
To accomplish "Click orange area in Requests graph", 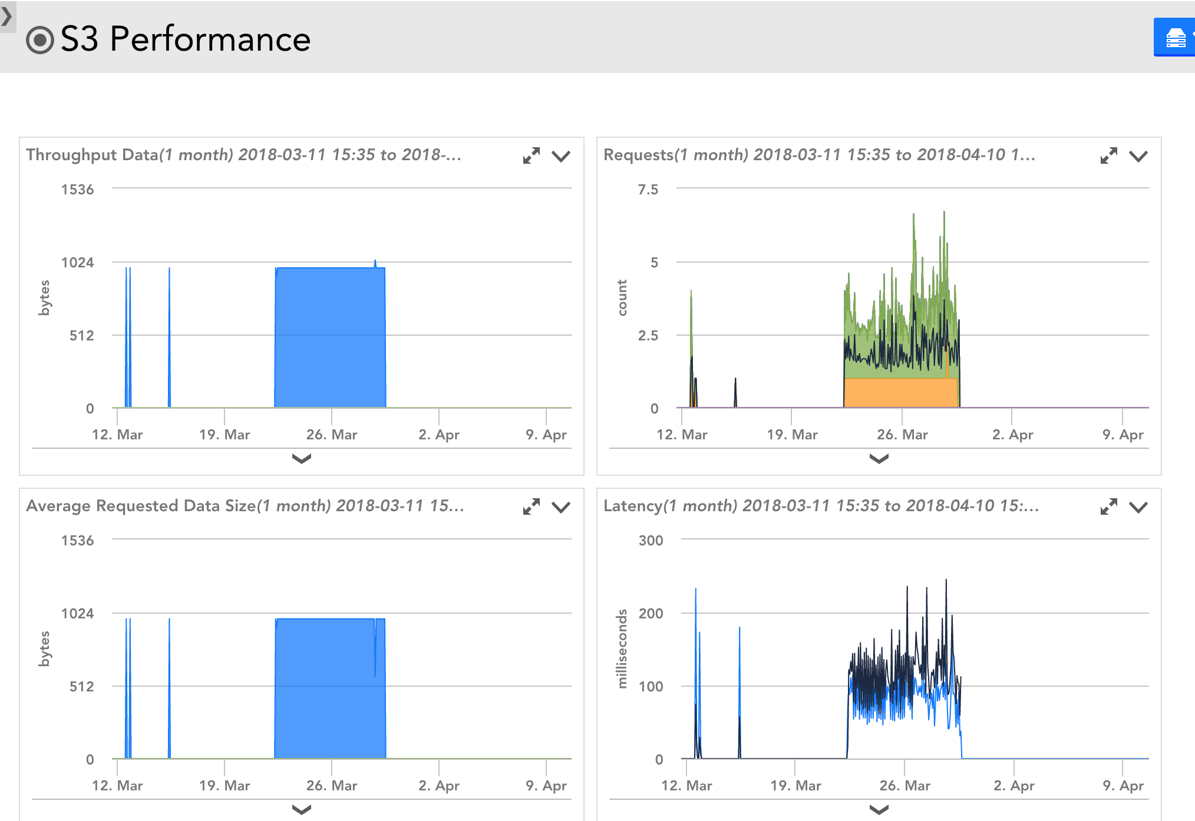I will pyautogui.click(x=900, y=393).
